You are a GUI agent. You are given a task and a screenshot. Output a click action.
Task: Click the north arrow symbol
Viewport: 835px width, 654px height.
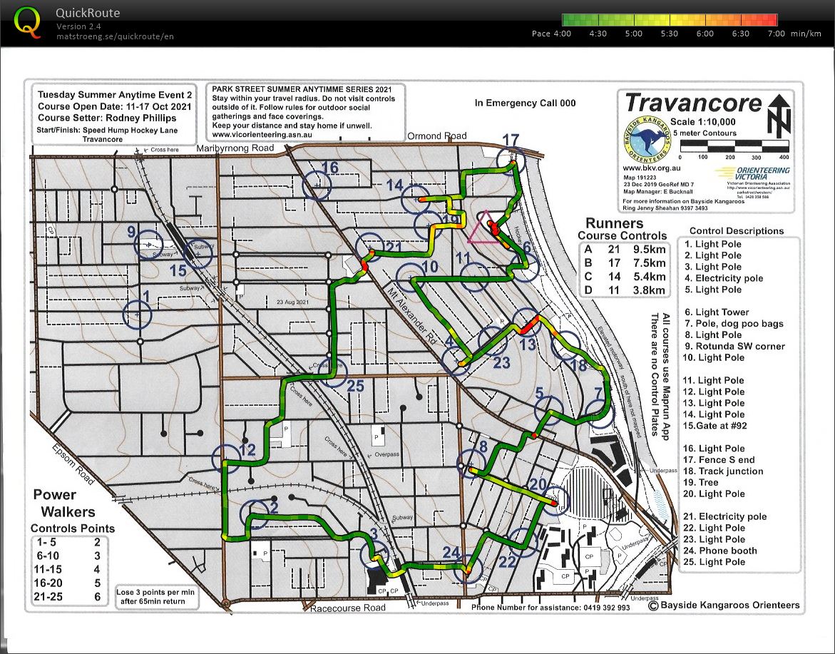click(x=778, y=114)
